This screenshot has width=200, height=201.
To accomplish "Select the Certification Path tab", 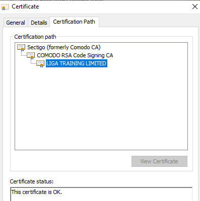I will (74, 22).
